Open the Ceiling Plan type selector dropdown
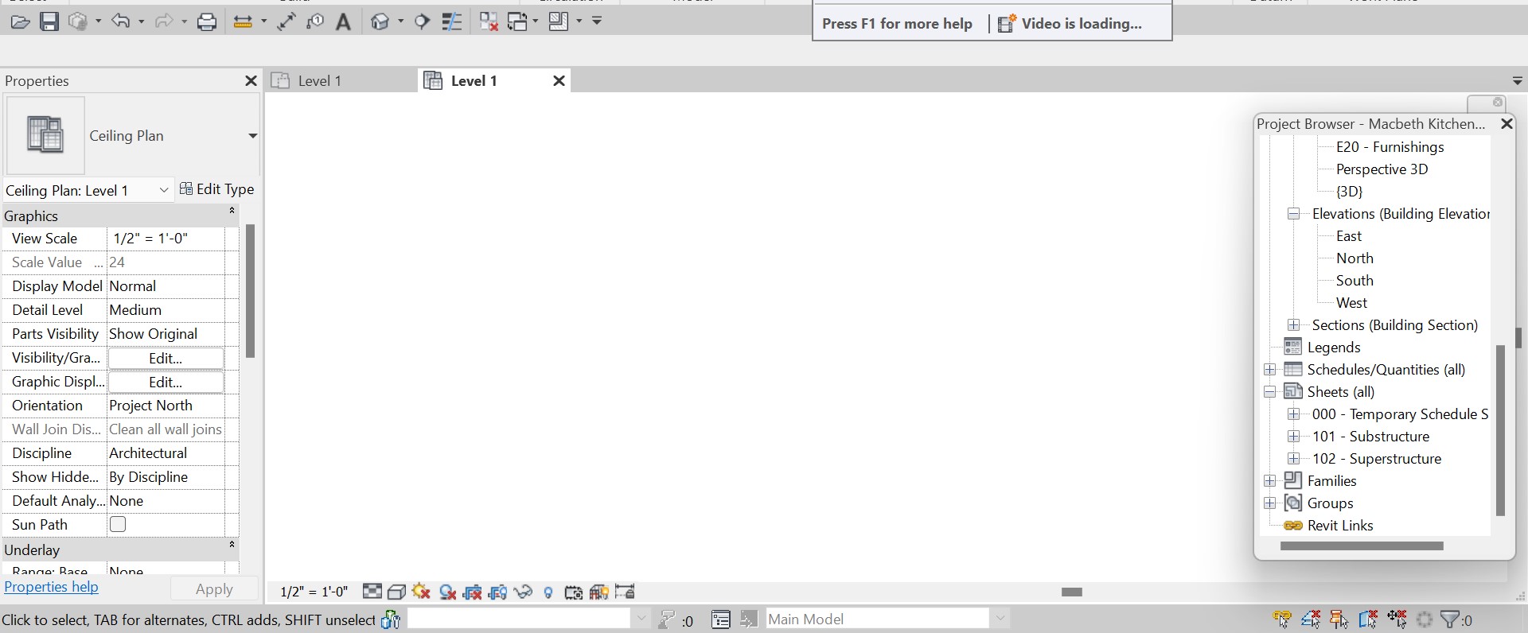Screen dimensions: 1528x633 pos(252,136)
